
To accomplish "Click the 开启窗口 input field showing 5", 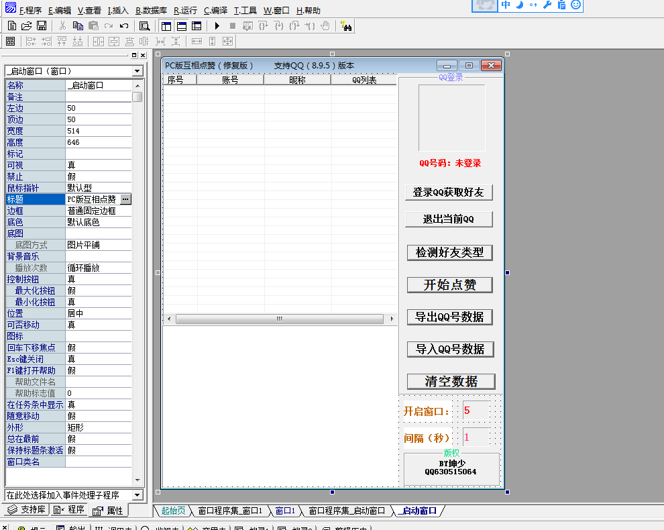I will tap(476, 411).
